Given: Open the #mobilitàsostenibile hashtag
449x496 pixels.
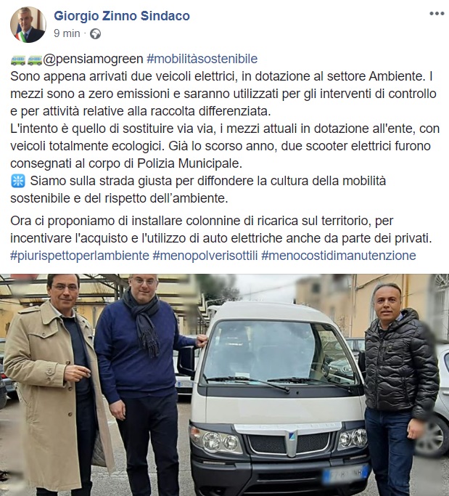Looking at the screenshot, I should [x=202, y=59].
